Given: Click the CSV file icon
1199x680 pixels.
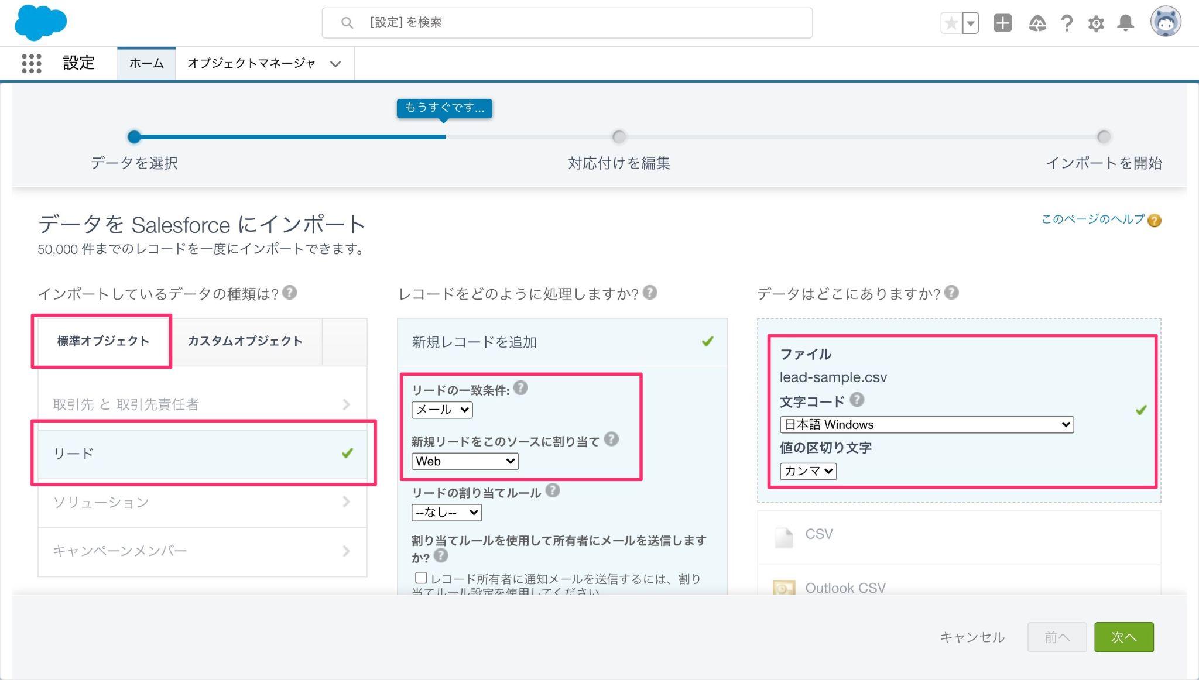Looking at the screenshot, I should pos(784,537).
